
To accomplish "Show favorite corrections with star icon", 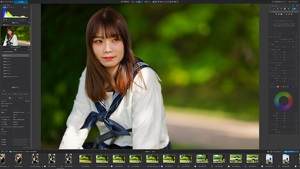I will 293,6.
